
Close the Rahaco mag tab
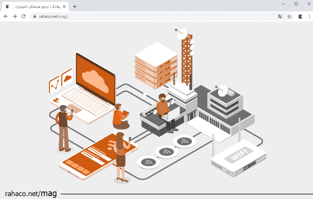[x=64, y=6]
